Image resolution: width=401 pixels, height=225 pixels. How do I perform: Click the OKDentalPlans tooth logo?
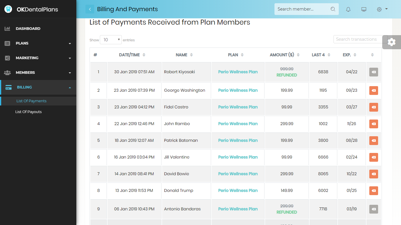[8, 9]
